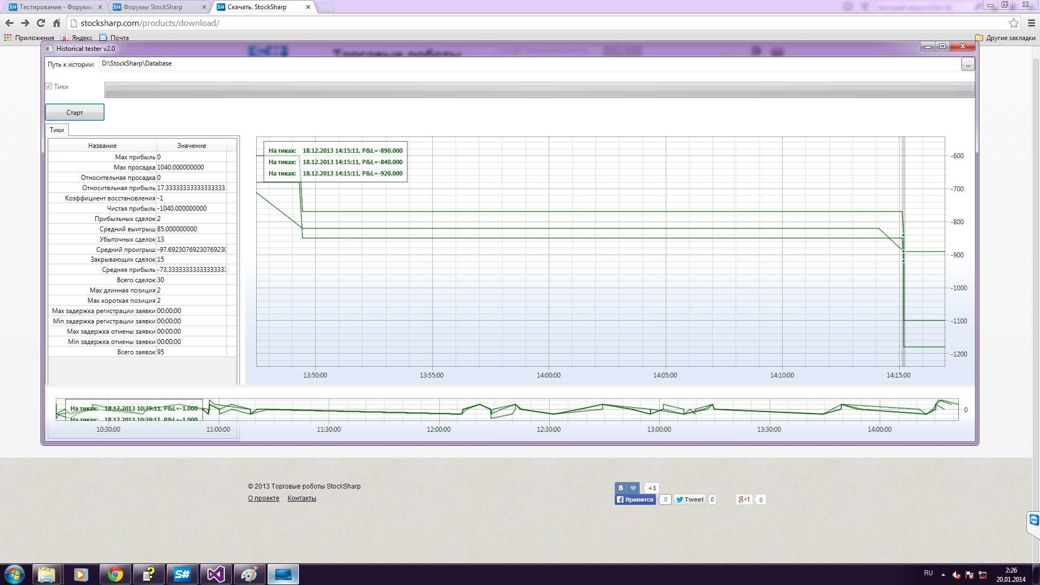
Task: Toggle the Тики checkbox
Action: click(49, 86)
